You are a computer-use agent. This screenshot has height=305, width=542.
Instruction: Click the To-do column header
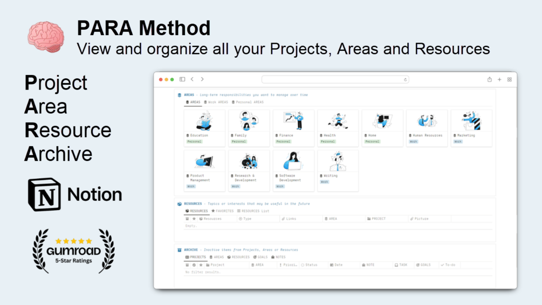(x=448, y=265)
